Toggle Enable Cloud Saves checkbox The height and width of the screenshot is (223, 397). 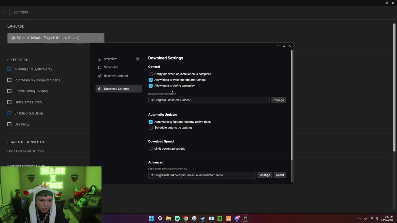[x=9, y=113]
